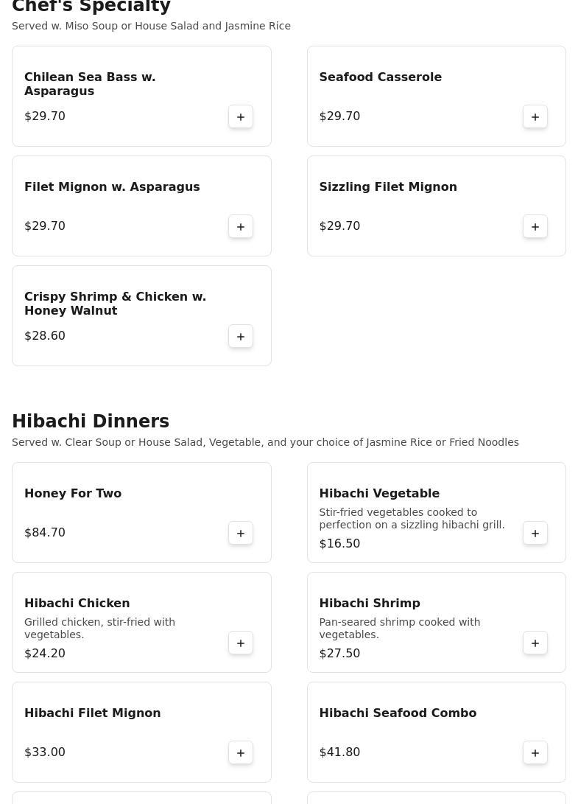Add Chilean Sea Bass w. Asparagus to order
Screen dimensions: 578x804
pyautogui.click(x=240, y=117)
